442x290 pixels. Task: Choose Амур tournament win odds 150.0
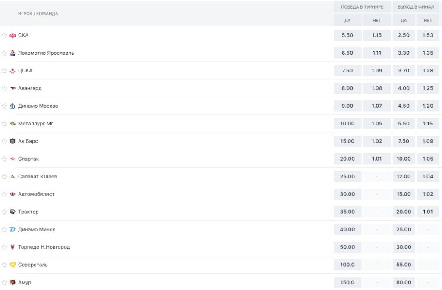pyautogui.click(x=347, y=282)
